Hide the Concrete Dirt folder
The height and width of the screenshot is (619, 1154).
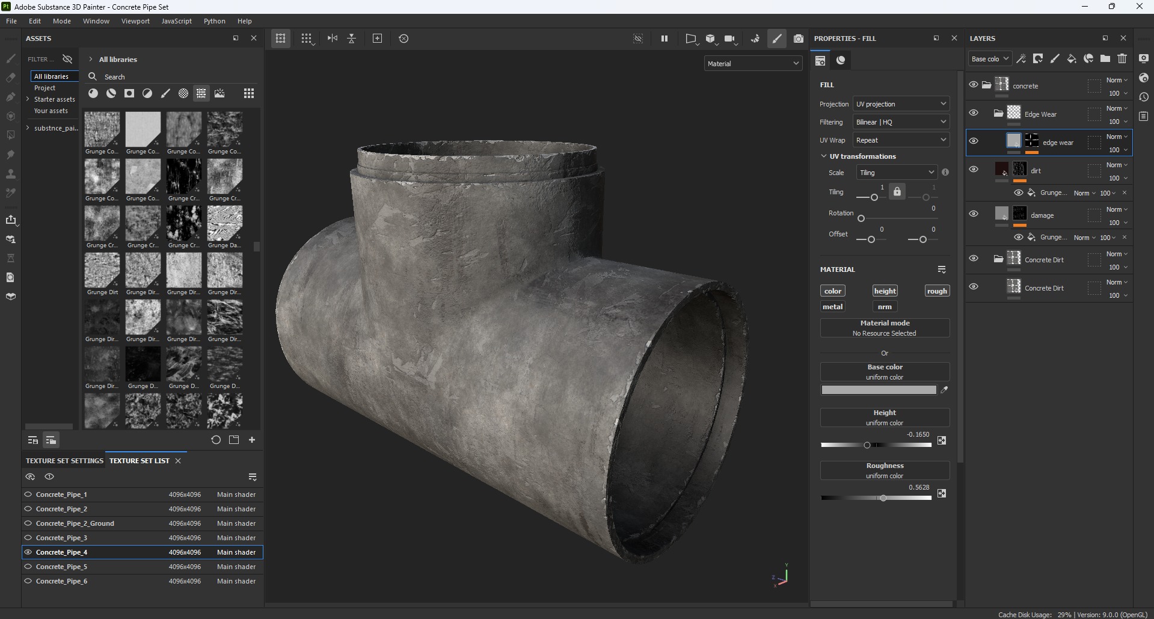point(974,259)
